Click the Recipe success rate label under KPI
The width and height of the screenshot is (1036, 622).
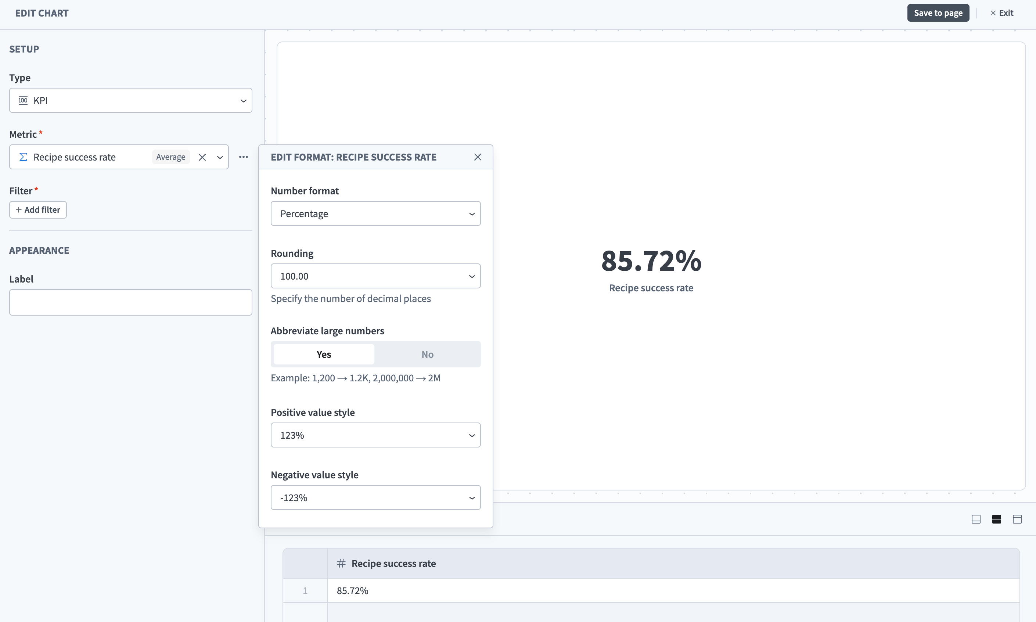click(x=651, y=288)
